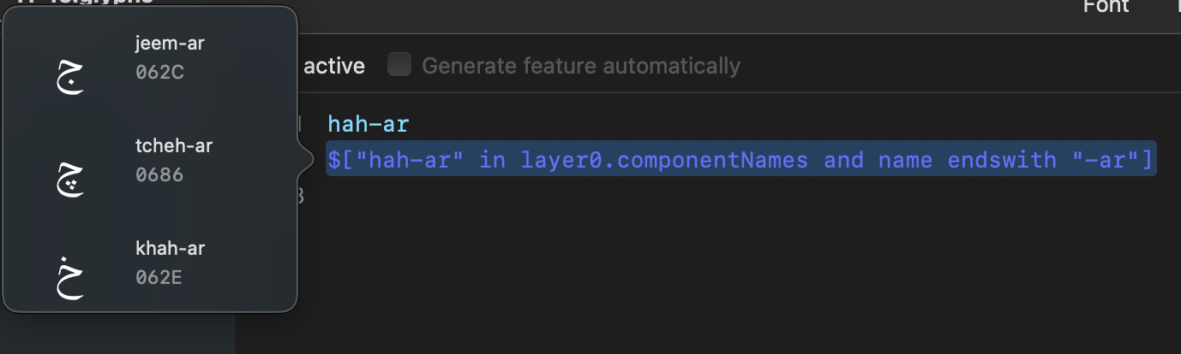
Task: Select the khah-ar name in popup
Action: click(170, 248)
